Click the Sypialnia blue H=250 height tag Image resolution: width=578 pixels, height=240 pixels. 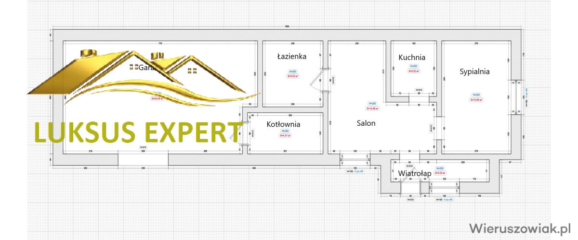[476, 95]
